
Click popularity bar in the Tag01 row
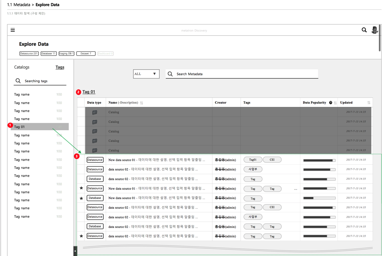[319, 160]
